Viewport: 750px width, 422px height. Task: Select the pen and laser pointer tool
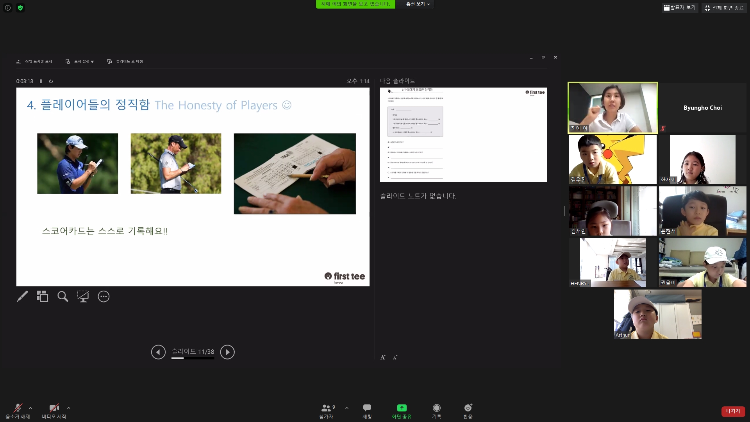point(22,297)
